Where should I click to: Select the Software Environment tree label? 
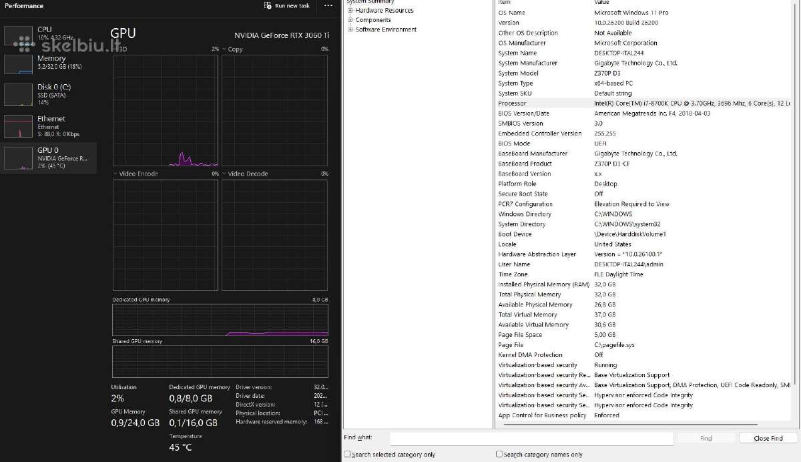pyautogui.click(x=386, y=29)
